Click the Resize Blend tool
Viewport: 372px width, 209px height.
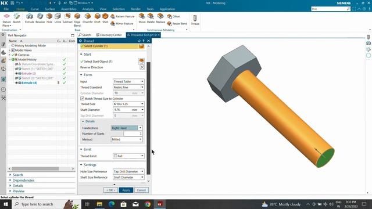pyautogui.click(x=177, y=23)
